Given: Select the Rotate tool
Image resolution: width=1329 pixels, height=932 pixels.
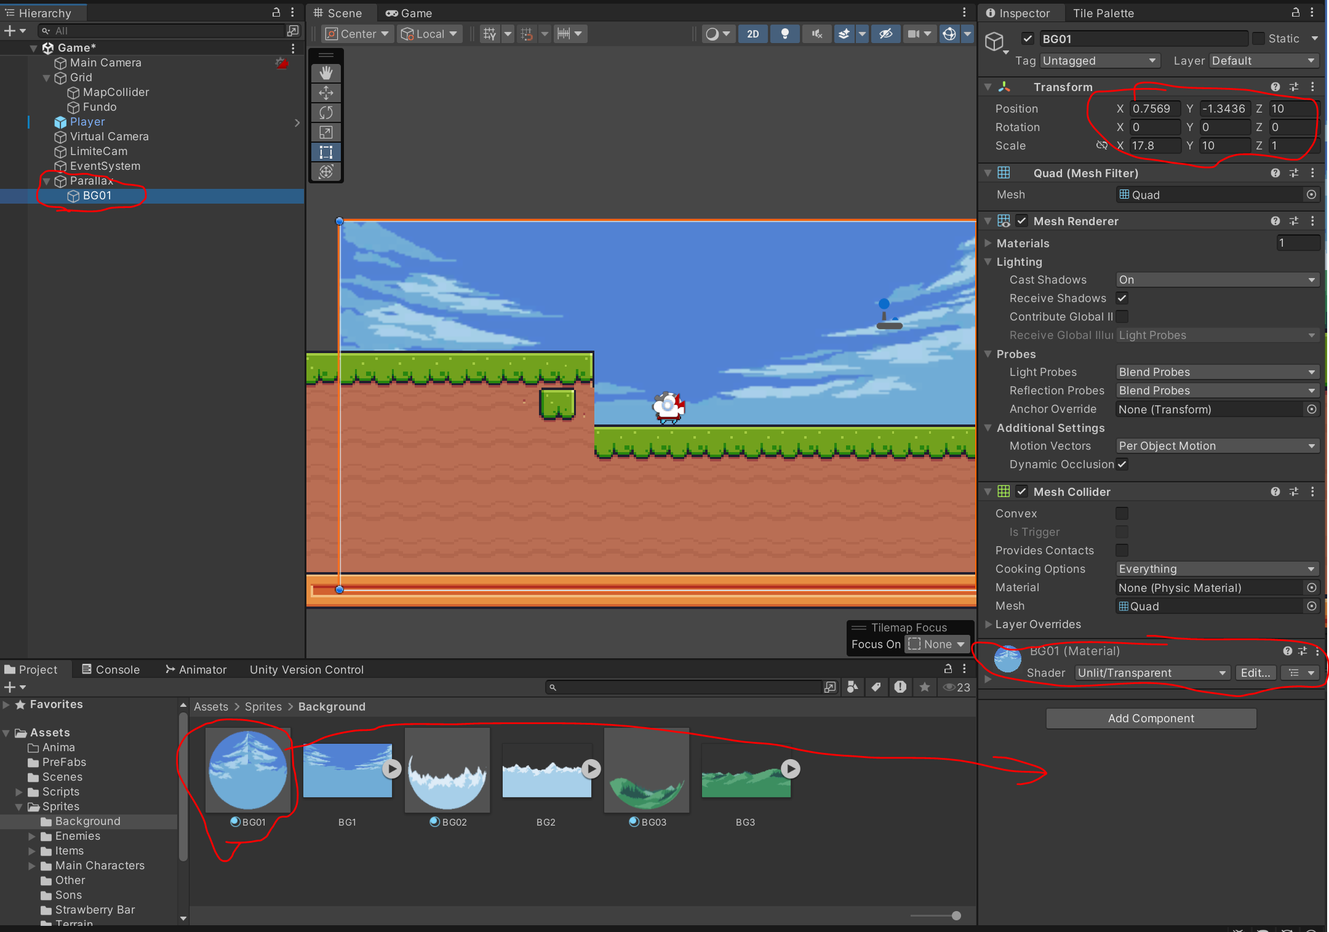Looking at the screenshot, I should click(x=326, y=113).
